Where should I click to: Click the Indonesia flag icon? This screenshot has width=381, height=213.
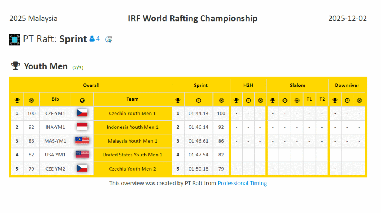82,127
